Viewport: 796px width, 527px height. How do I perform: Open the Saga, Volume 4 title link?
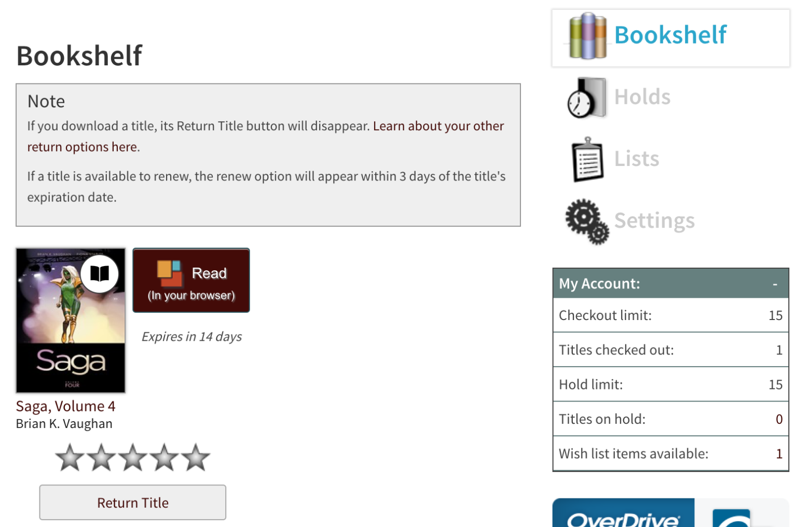(x=65, y=406)
